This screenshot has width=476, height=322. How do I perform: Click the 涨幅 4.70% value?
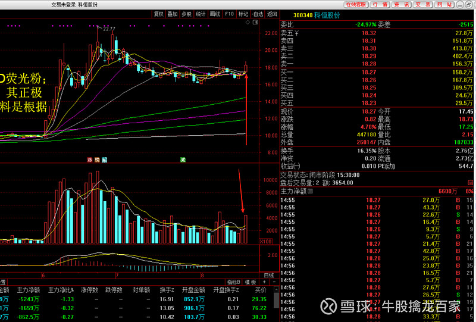368,127
